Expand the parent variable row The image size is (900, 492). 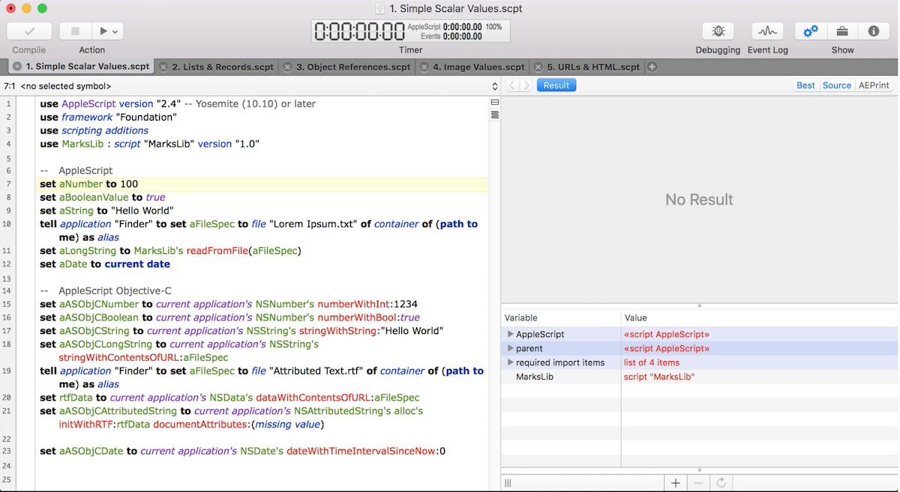pos(510,348)
